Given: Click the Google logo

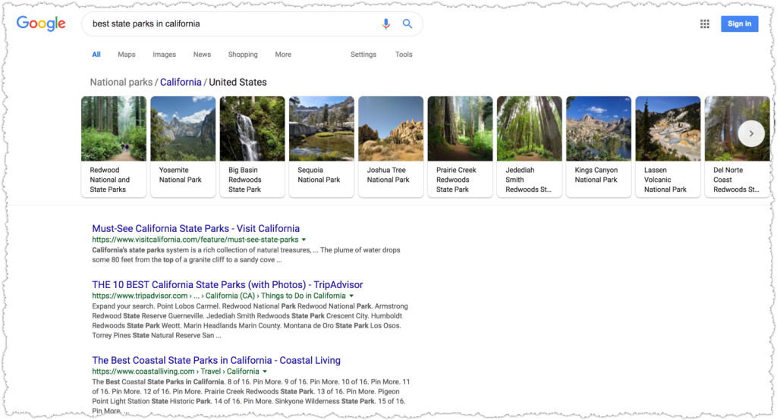Looking at the screenshot, I should click(x=41, y=24).
